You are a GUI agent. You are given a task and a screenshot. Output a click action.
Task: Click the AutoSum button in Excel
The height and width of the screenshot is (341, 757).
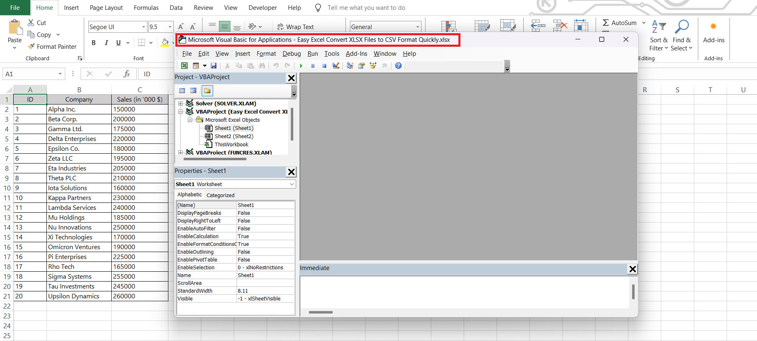pyautogui.click(x=619, y=23)
